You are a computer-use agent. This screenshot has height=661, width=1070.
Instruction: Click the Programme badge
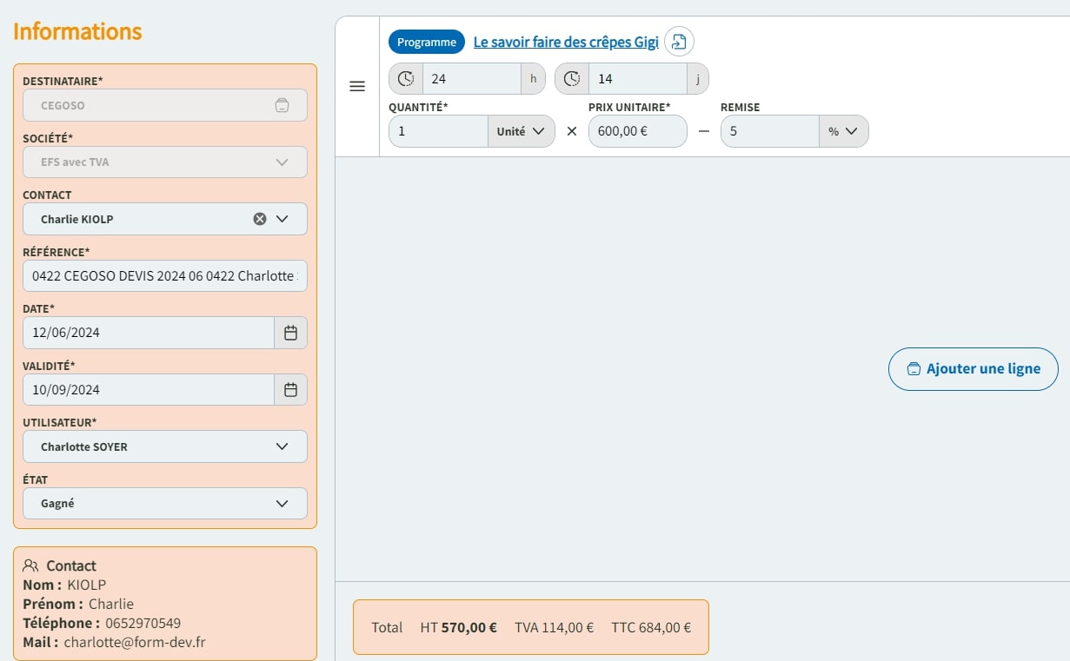point(426,42)
